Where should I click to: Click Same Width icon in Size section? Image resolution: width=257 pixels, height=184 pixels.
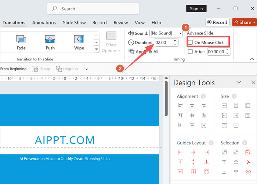pos(224,106)
